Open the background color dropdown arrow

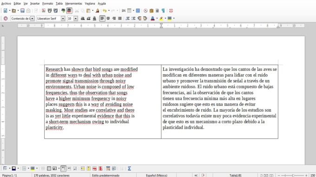(x=174, y=19)
